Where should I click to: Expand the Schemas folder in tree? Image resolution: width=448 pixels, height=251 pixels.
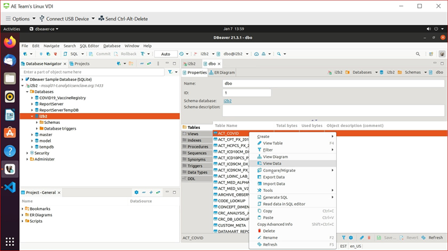click(x=37, y=123)
